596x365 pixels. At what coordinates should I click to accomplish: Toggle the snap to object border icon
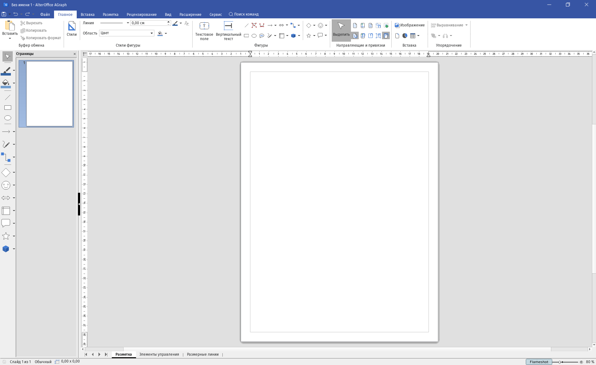click(x=371, y=36)
